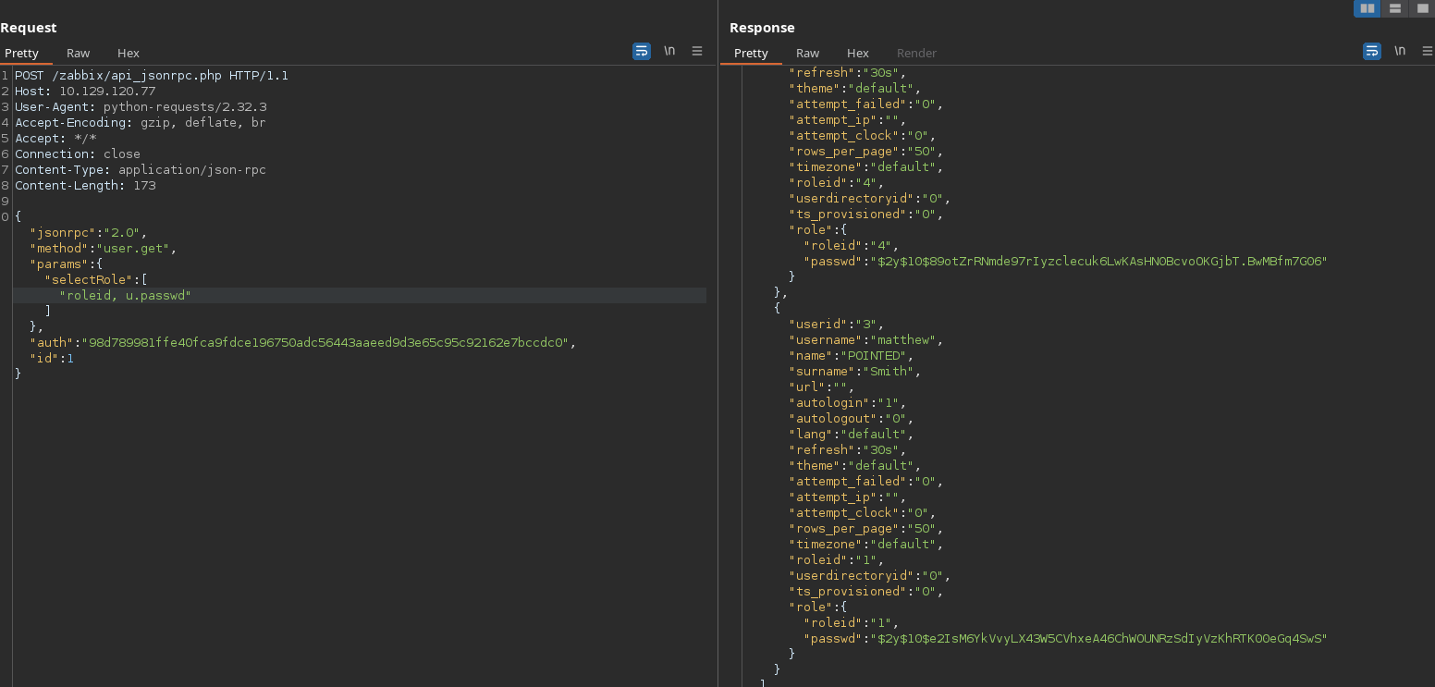Image resolution: width=1435 pixels, height=687 pixels.
Task: Select side-by-side split layout icon
Action: [1367, 8]
